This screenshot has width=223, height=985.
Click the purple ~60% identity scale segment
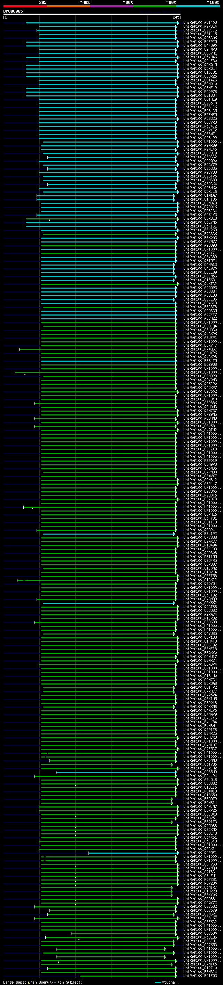111,6
